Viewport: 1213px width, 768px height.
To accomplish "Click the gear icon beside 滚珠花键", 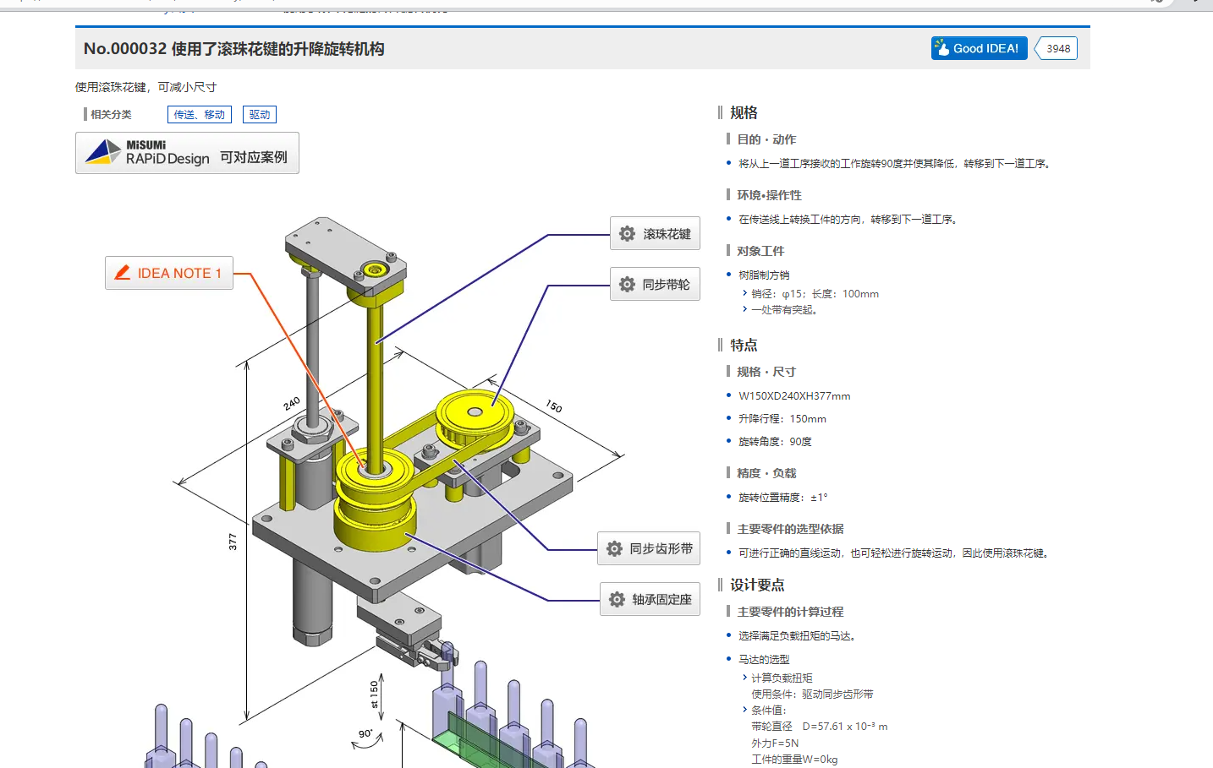I will click(x=627, y=233).
